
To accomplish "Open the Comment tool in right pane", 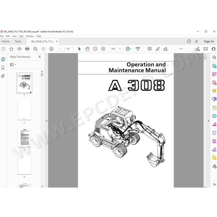I will point(214,91).
